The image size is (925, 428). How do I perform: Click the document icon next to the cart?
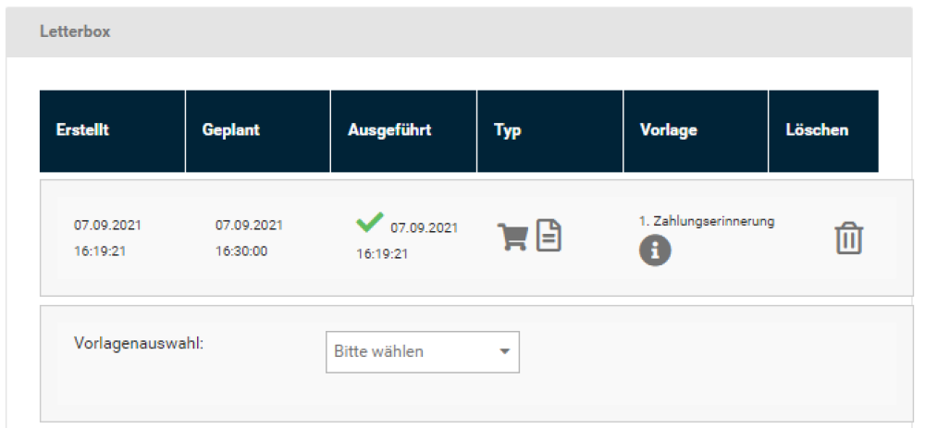pyautogui.click(x=549, y=235)
